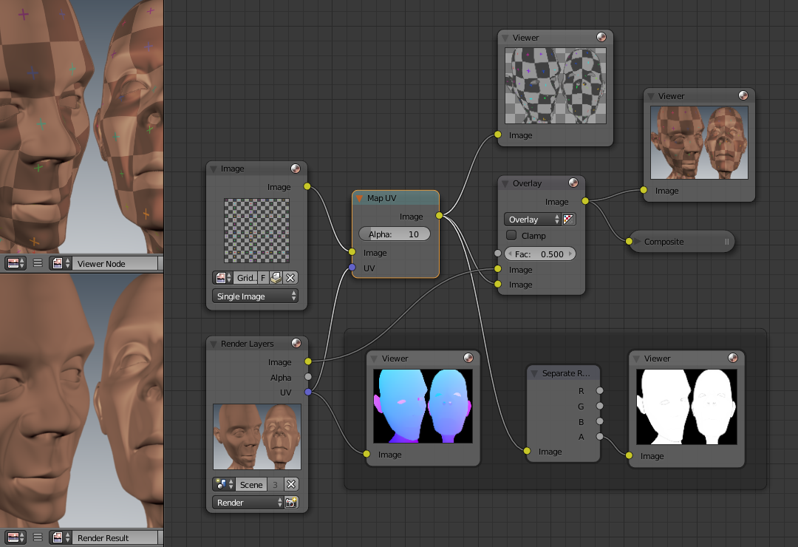
Task: Toggle fake user F button on Grid image
Action: tap(263, 278)
